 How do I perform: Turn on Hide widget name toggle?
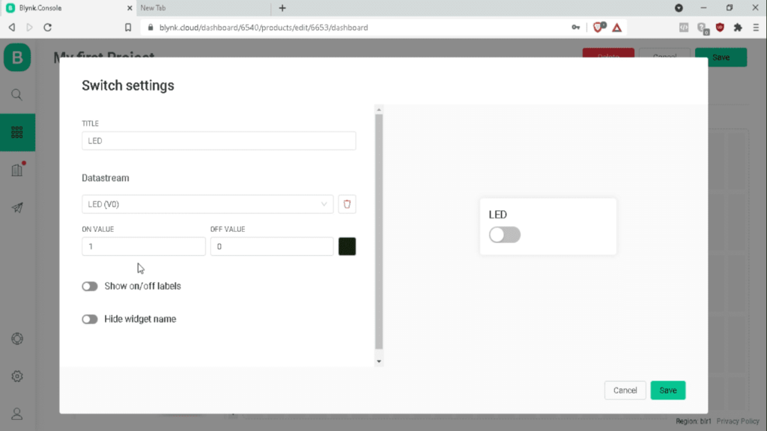90,320
